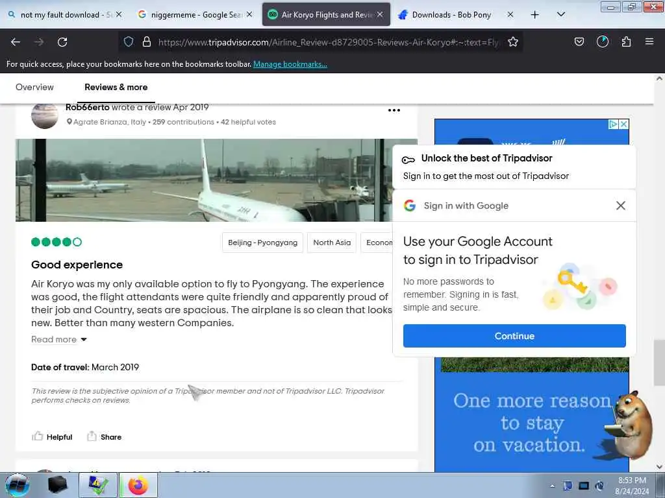This screenshot has width=665, height=498.
Task: List all tabs dropdown arrow
Action: click(x=560, y=14)
